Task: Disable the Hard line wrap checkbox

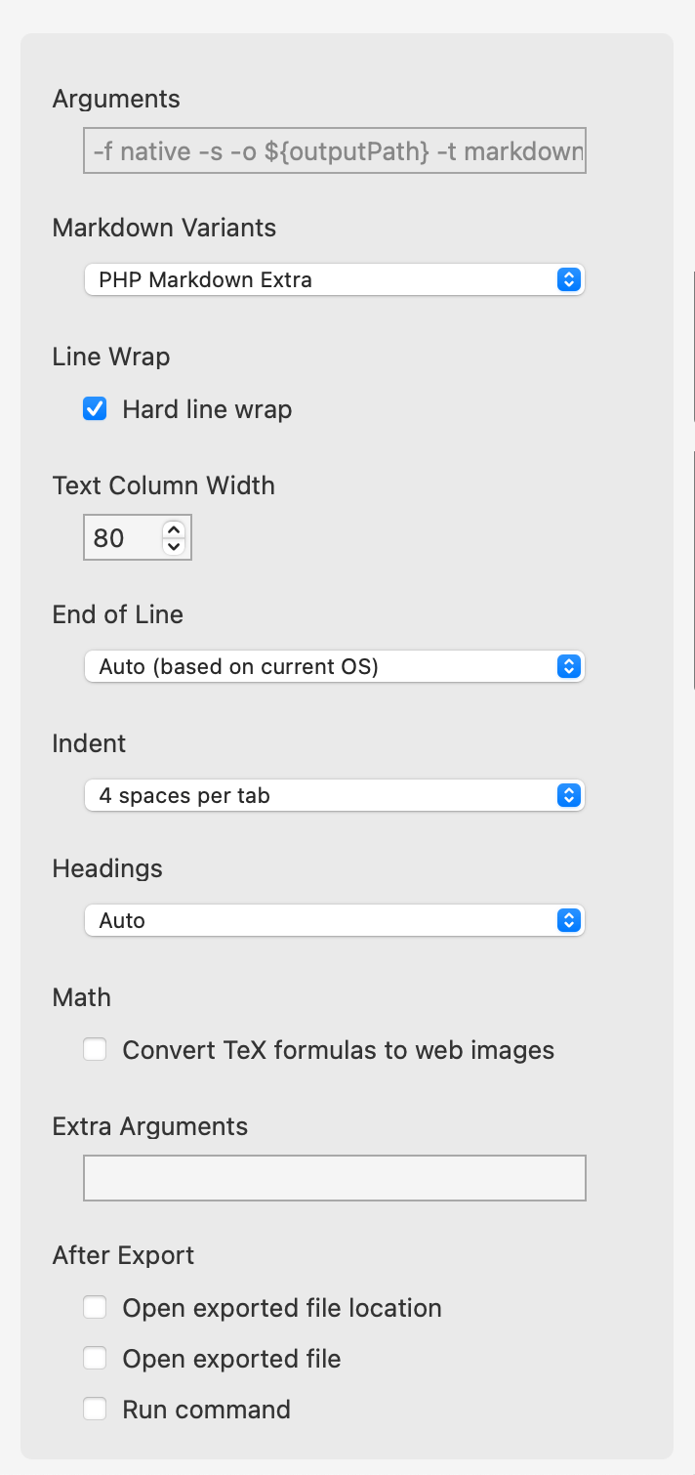Action: click(95, 409)
